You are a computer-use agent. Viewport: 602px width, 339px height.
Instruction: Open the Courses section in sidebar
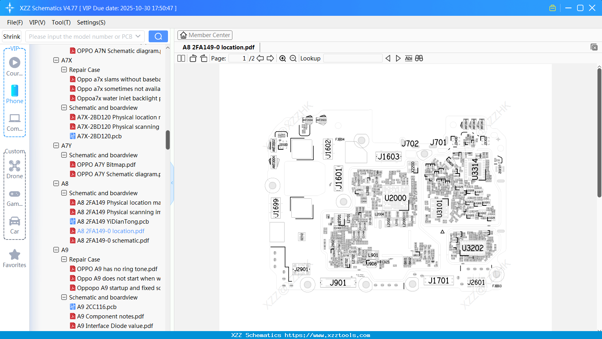15,66
